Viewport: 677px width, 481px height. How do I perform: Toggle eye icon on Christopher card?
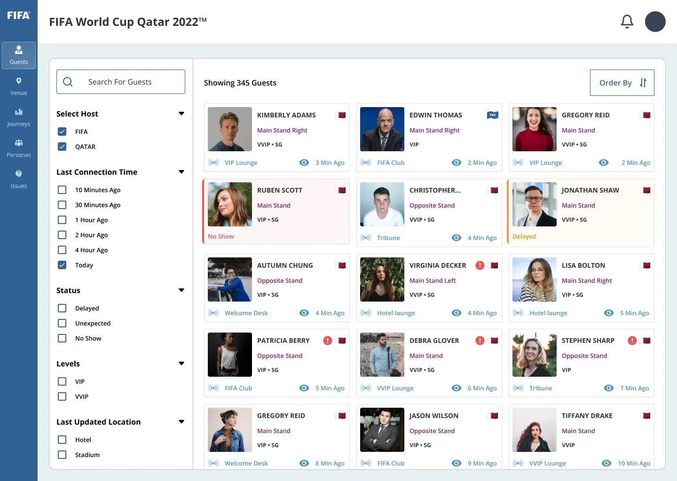coord(457,238)
